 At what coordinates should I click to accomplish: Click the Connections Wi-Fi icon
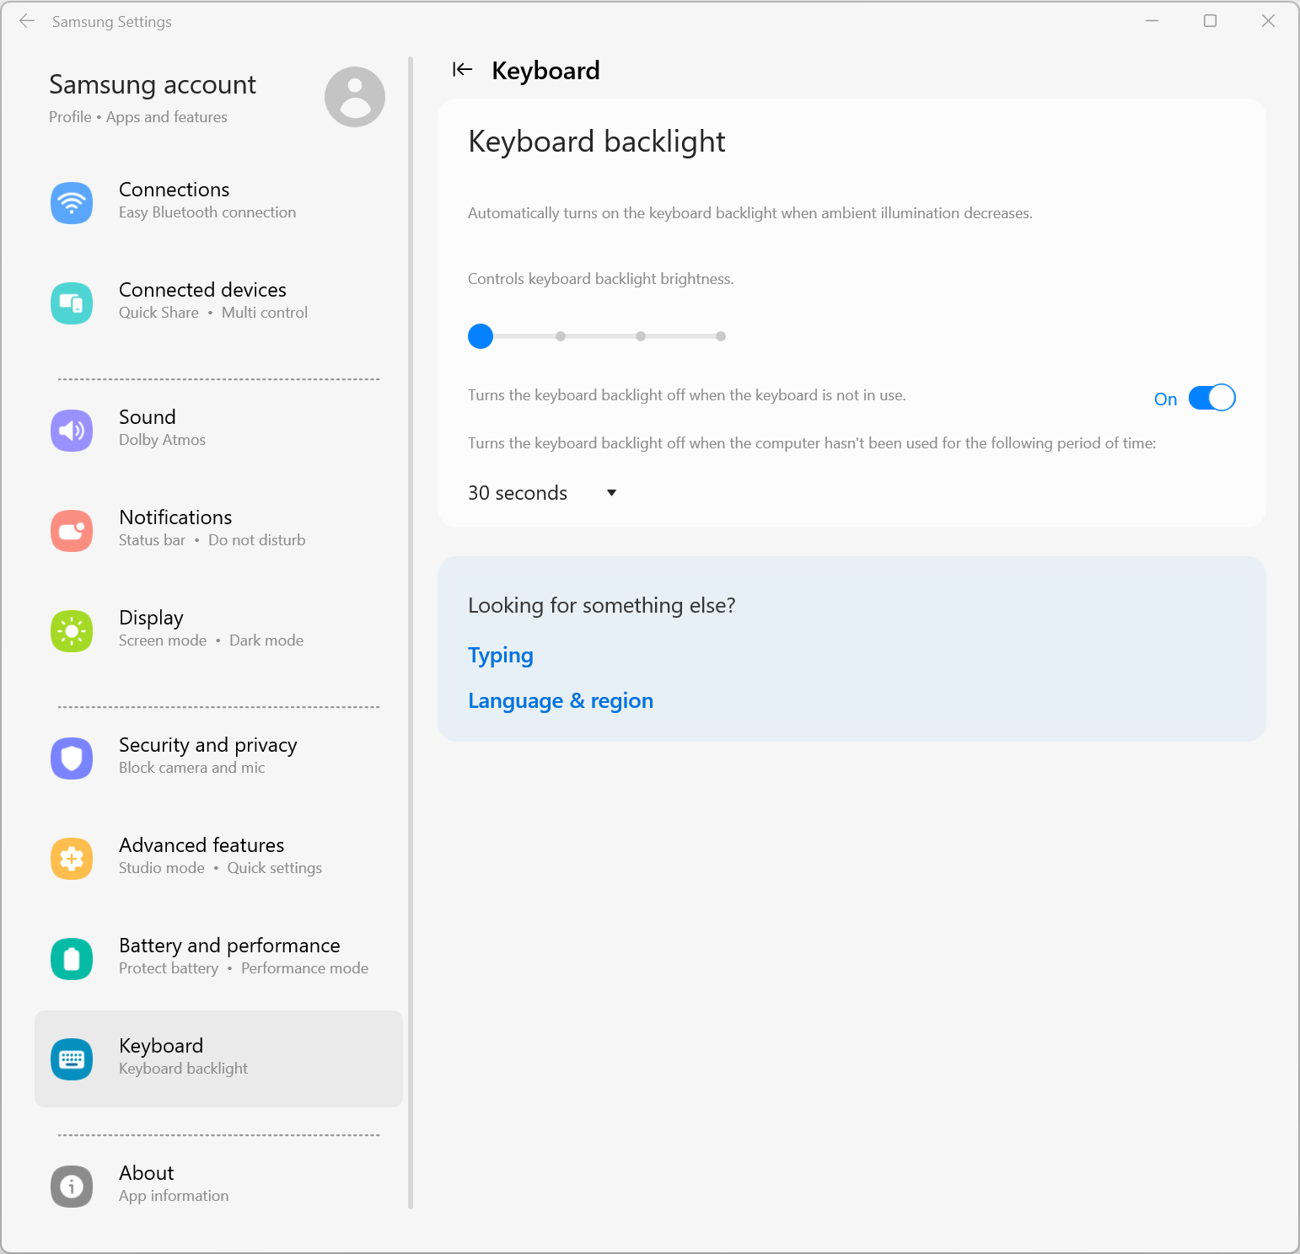tap(72, 203)
